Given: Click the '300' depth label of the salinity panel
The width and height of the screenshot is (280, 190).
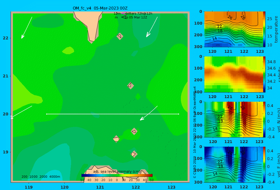Looking at the screenshot, I should [198, 92].
